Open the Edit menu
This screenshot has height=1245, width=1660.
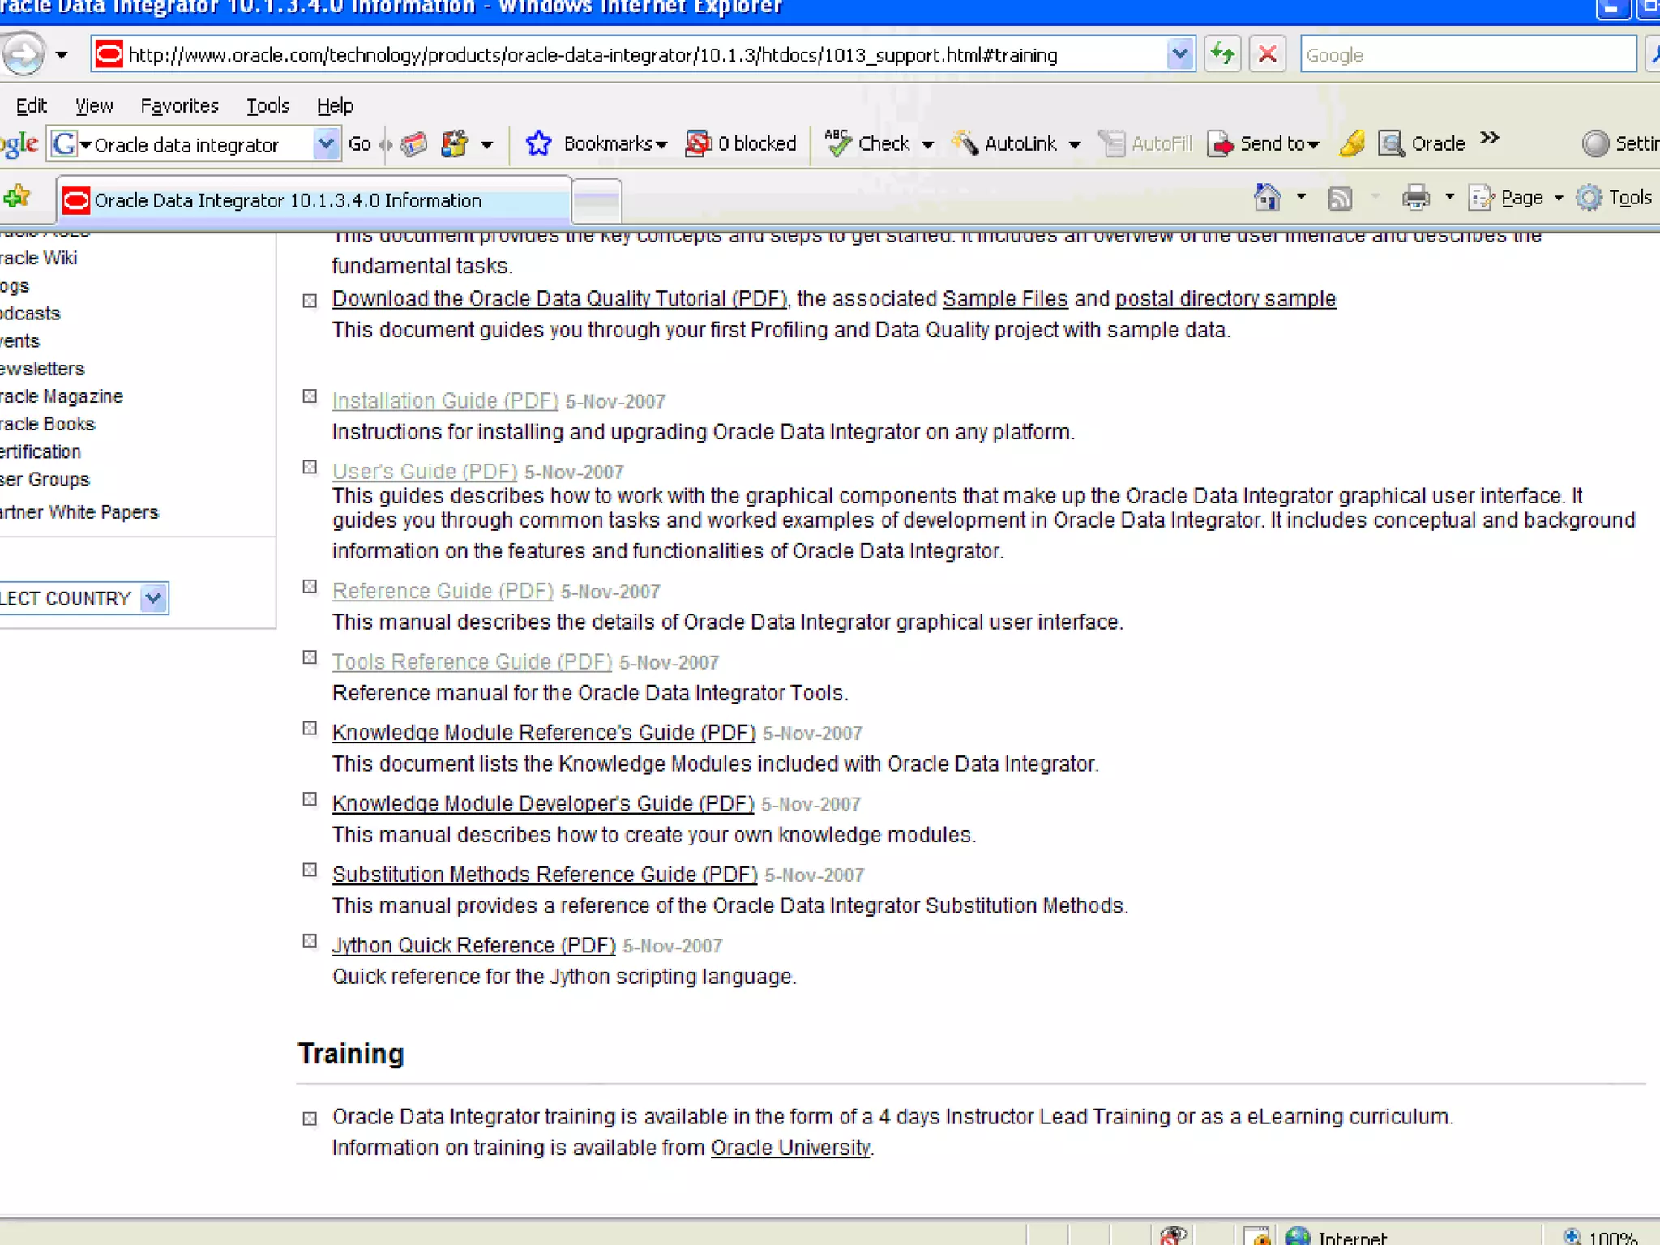(32, 105)
